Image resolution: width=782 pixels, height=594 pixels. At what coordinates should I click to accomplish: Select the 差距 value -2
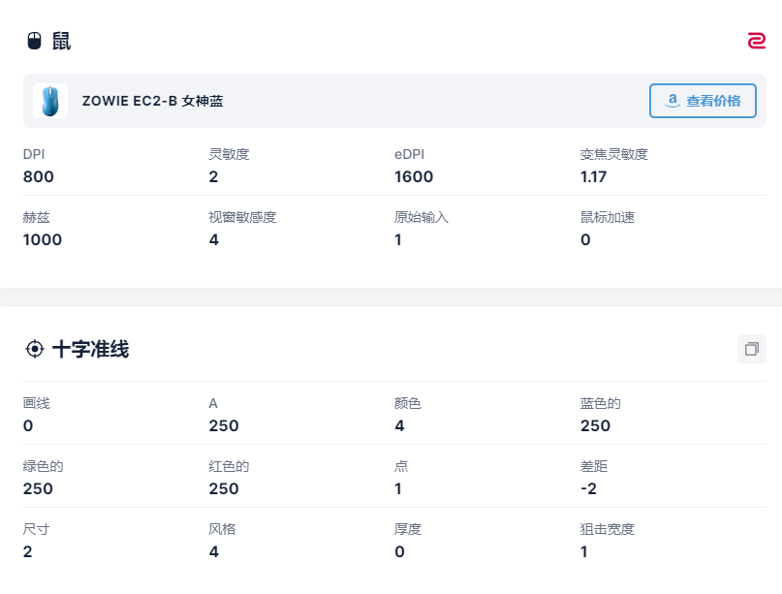click(588, 488)
